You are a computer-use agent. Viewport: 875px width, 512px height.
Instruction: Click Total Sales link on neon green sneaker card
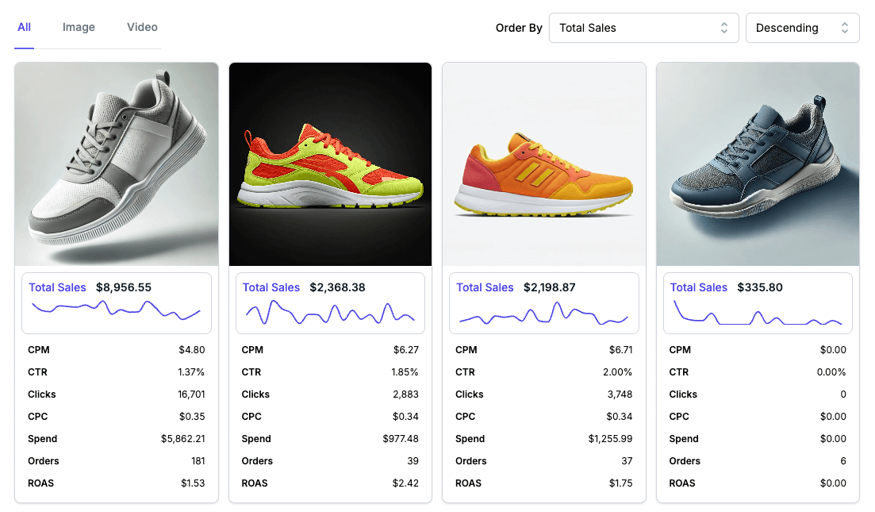271,287
